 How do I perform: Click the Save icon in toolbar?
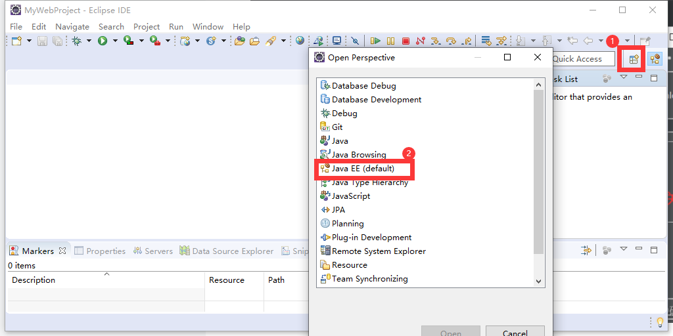[x=42, y=41]
